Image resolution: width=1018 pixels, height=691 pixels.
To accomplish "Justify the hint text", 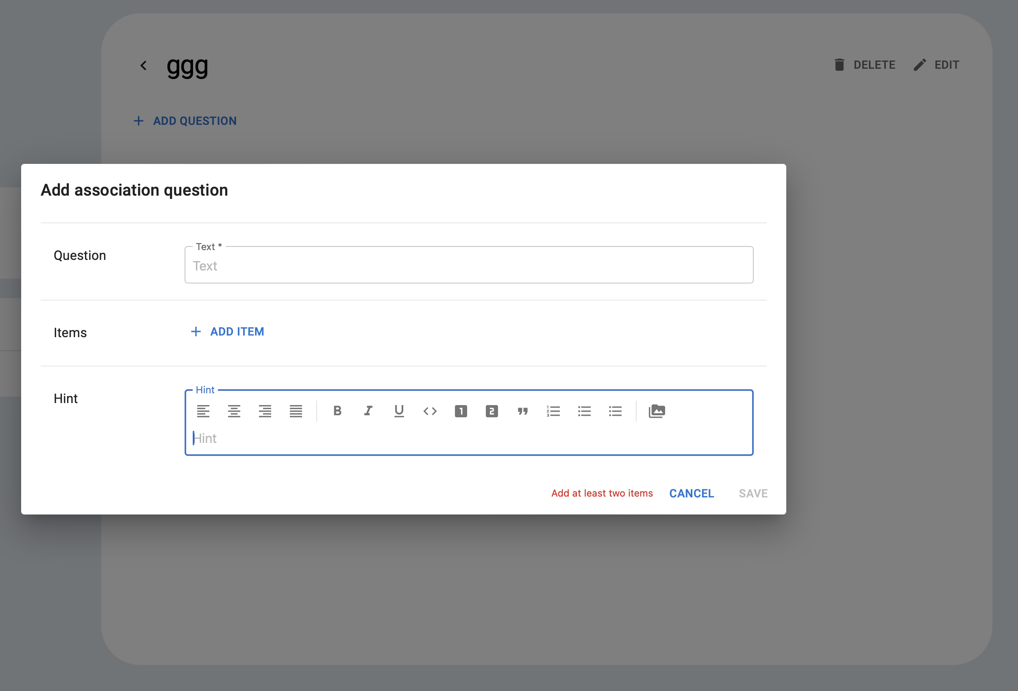I will (296, 411).
